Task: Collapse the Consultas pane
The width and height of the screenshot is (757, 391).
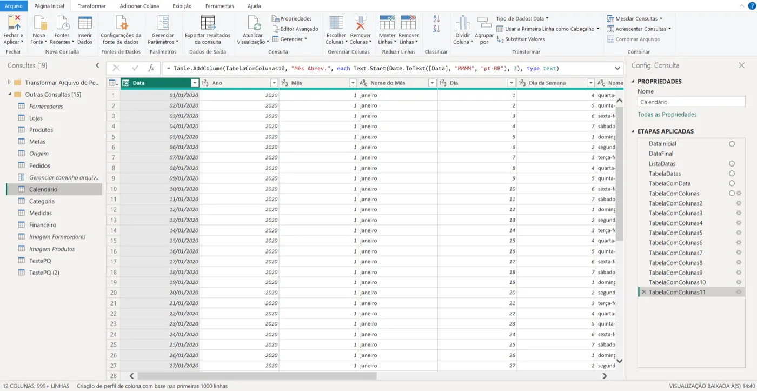Action: (x=97, y=65)
